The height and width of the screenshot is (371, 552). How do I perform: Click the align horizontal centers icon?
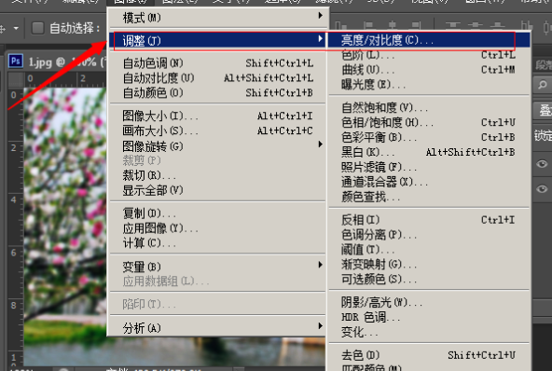(x=393, y=25)
